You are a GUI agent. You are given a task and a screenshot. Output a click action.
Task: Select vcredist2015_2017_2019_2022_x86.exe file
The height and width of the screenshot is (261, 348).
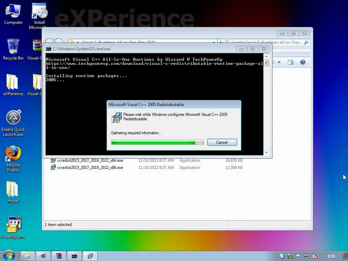coord(90,167)
